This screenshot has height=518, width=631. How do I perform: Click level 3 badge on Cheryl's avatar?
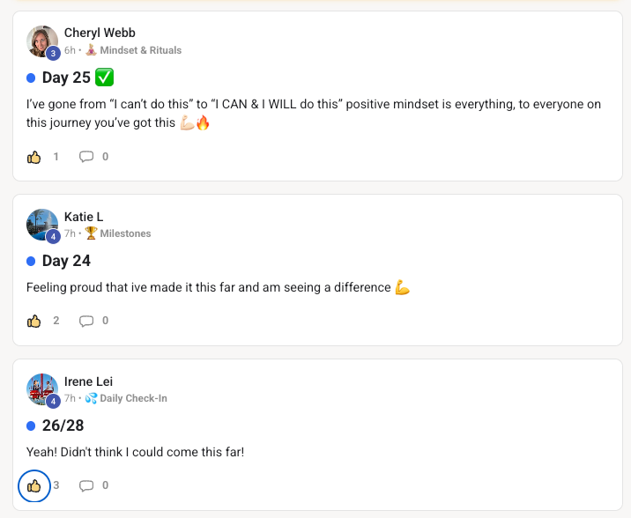point(53,53)
